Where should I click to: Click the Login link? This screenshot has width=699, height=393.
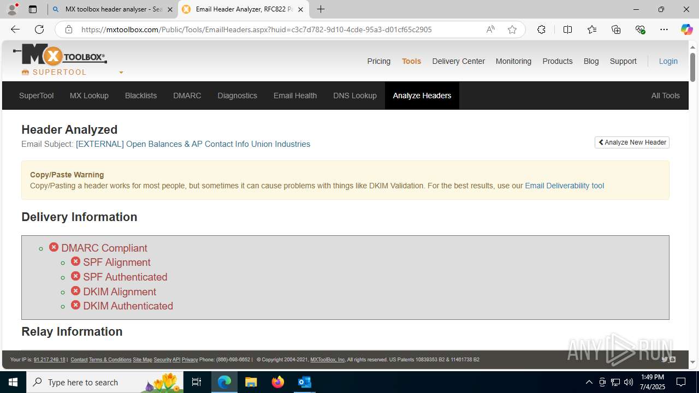point(668,61)
